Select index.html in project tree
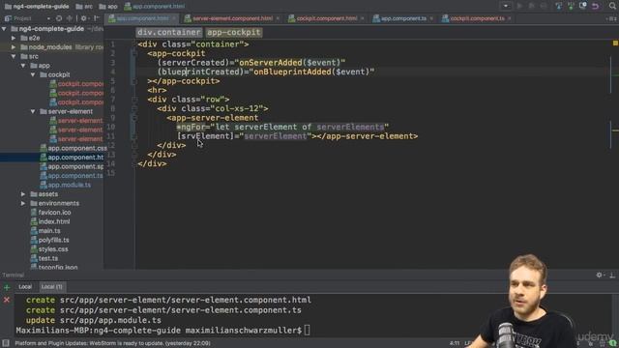 pyautogui.click(x=50, y=221)
